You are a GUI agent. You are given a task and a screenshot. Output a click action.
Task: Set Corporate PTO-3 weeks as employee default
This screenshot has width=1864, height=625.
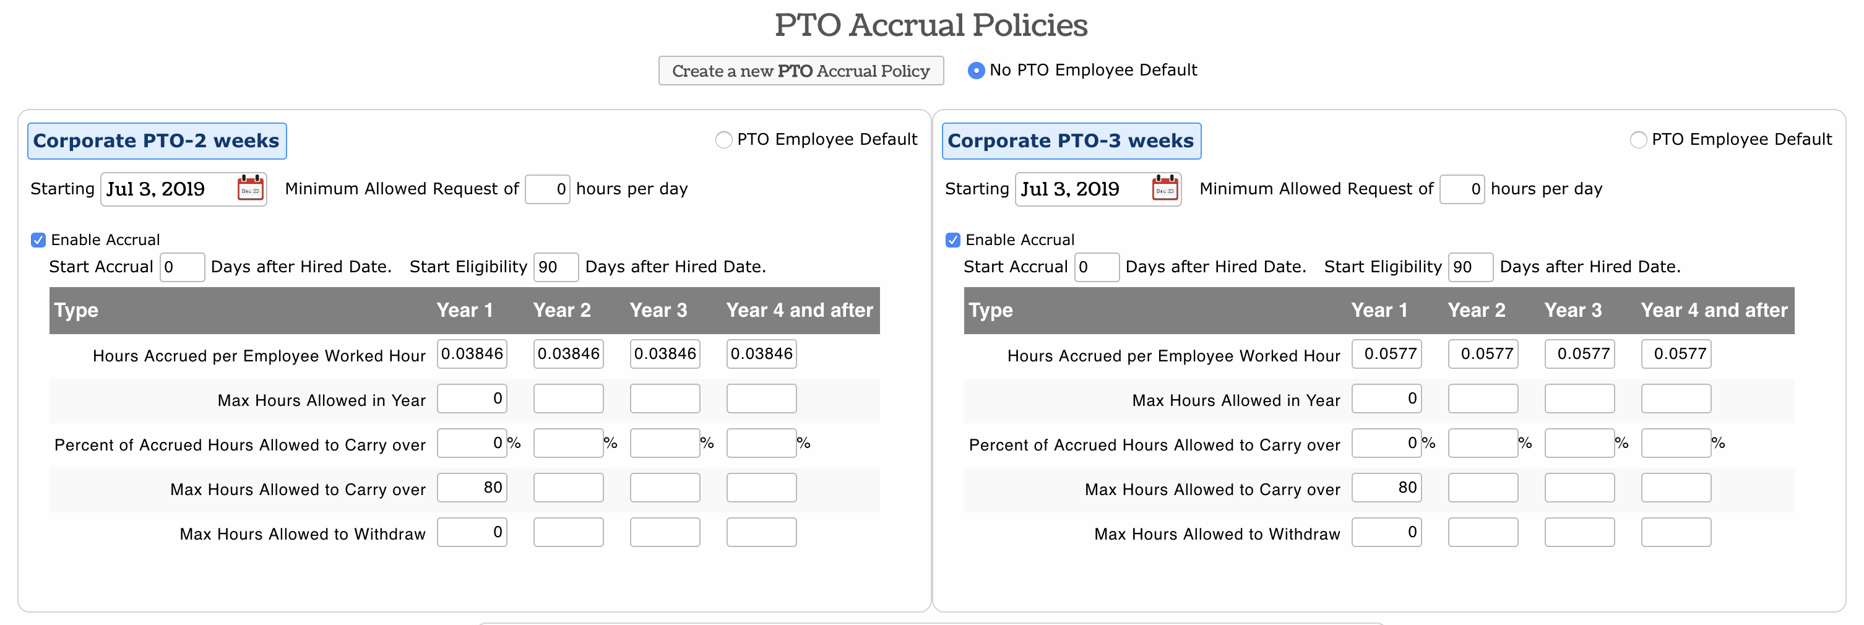coord(1638,140)
